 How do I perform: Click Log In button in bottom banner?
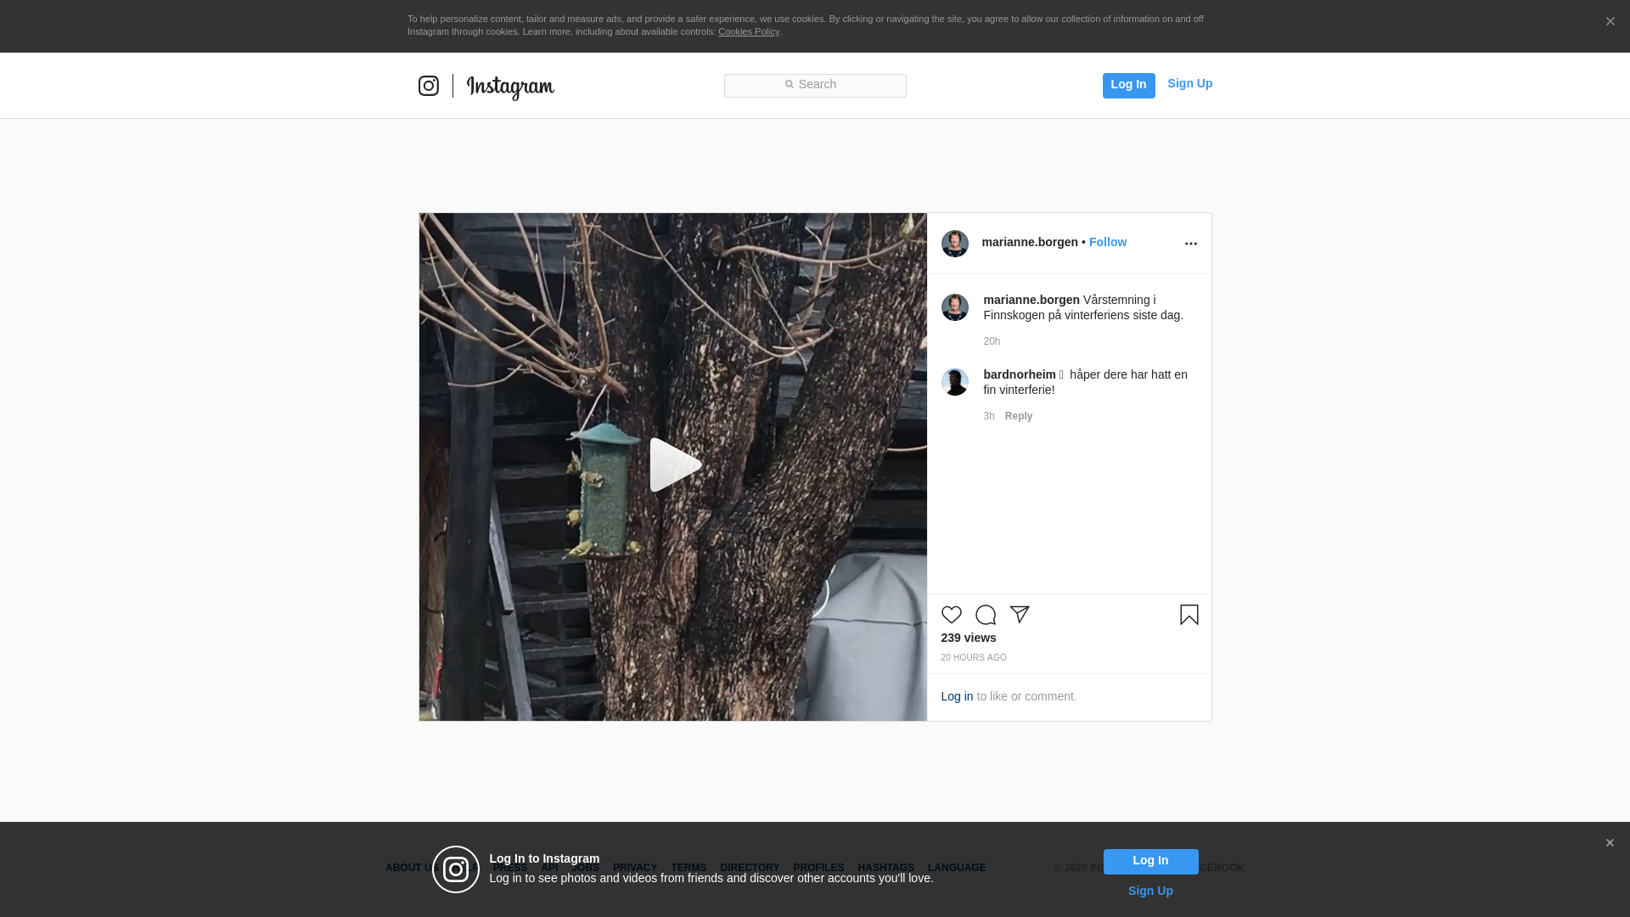coord(1150,861)
